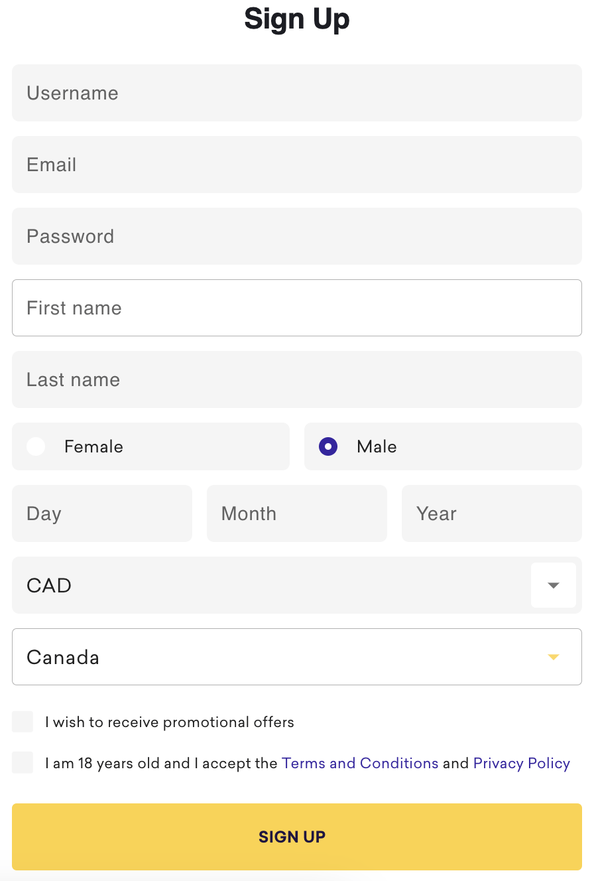Click into the Password field
594x881 pixels.
[x=296, y=236]
